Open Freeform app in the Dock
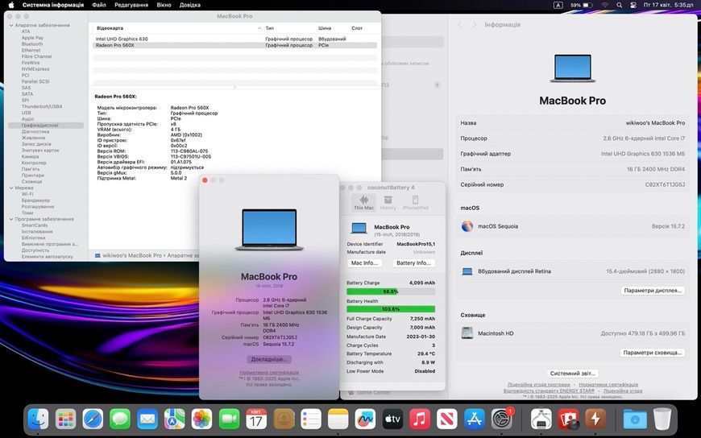The height and width of the screenshot is (438, 701). pos(365,419)
